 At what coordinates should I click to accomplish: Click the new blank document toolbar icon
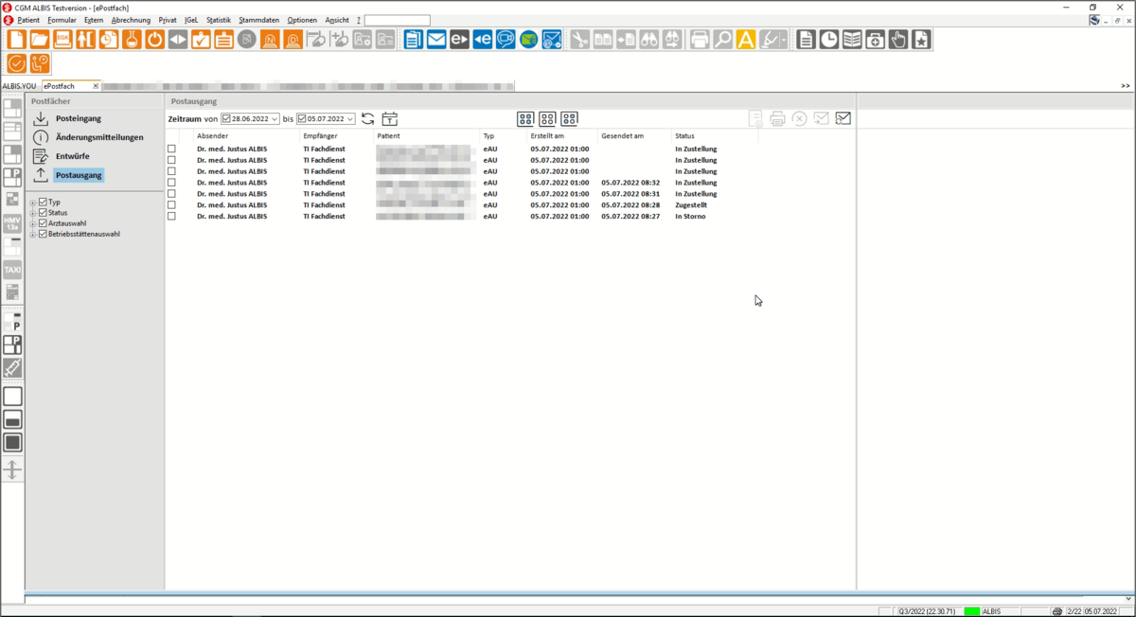16,40
